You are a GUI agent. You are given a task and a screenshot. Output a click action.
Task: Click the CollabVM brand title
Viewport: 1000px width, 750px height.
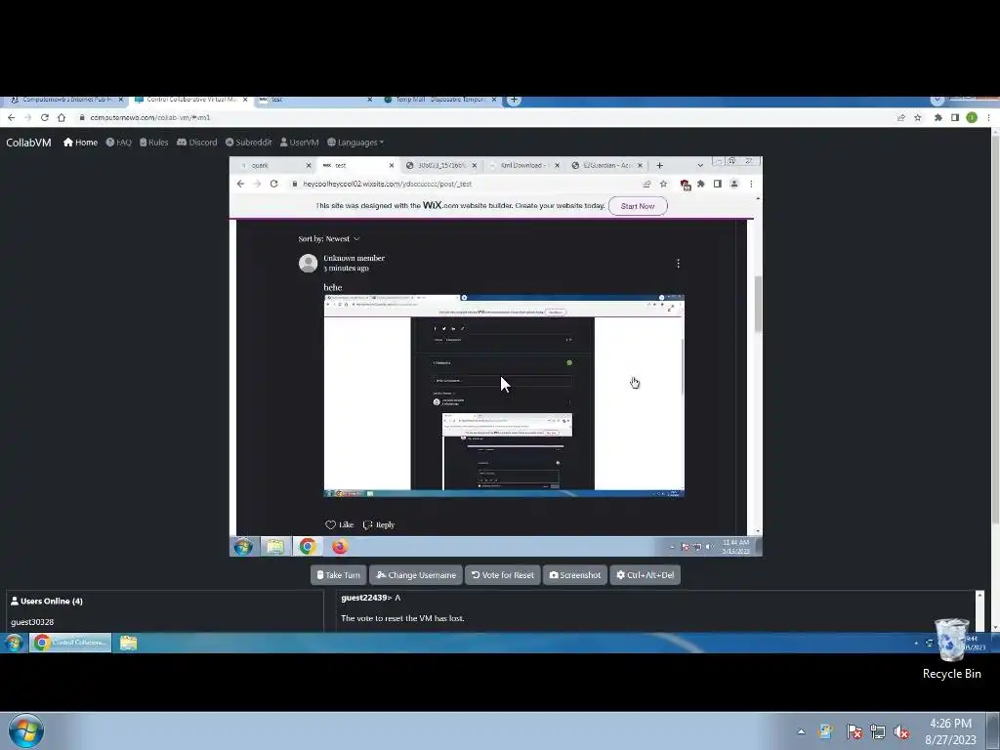(x=28, y=143)
